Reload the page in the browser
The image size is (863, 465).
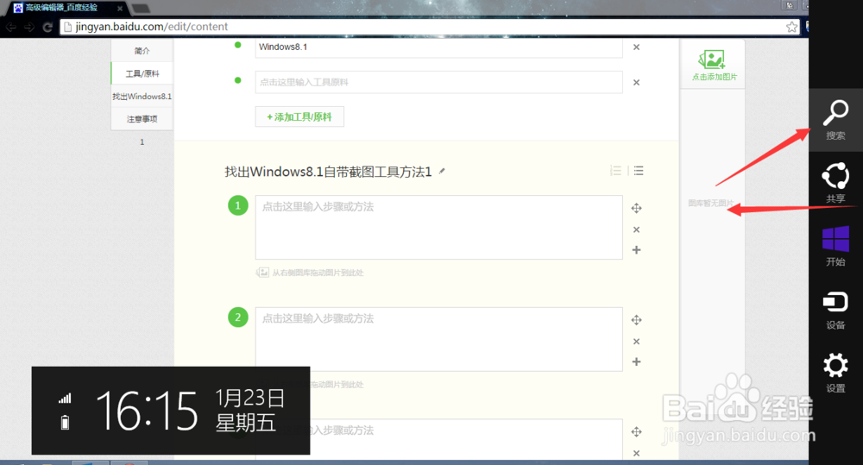[47, 27]
